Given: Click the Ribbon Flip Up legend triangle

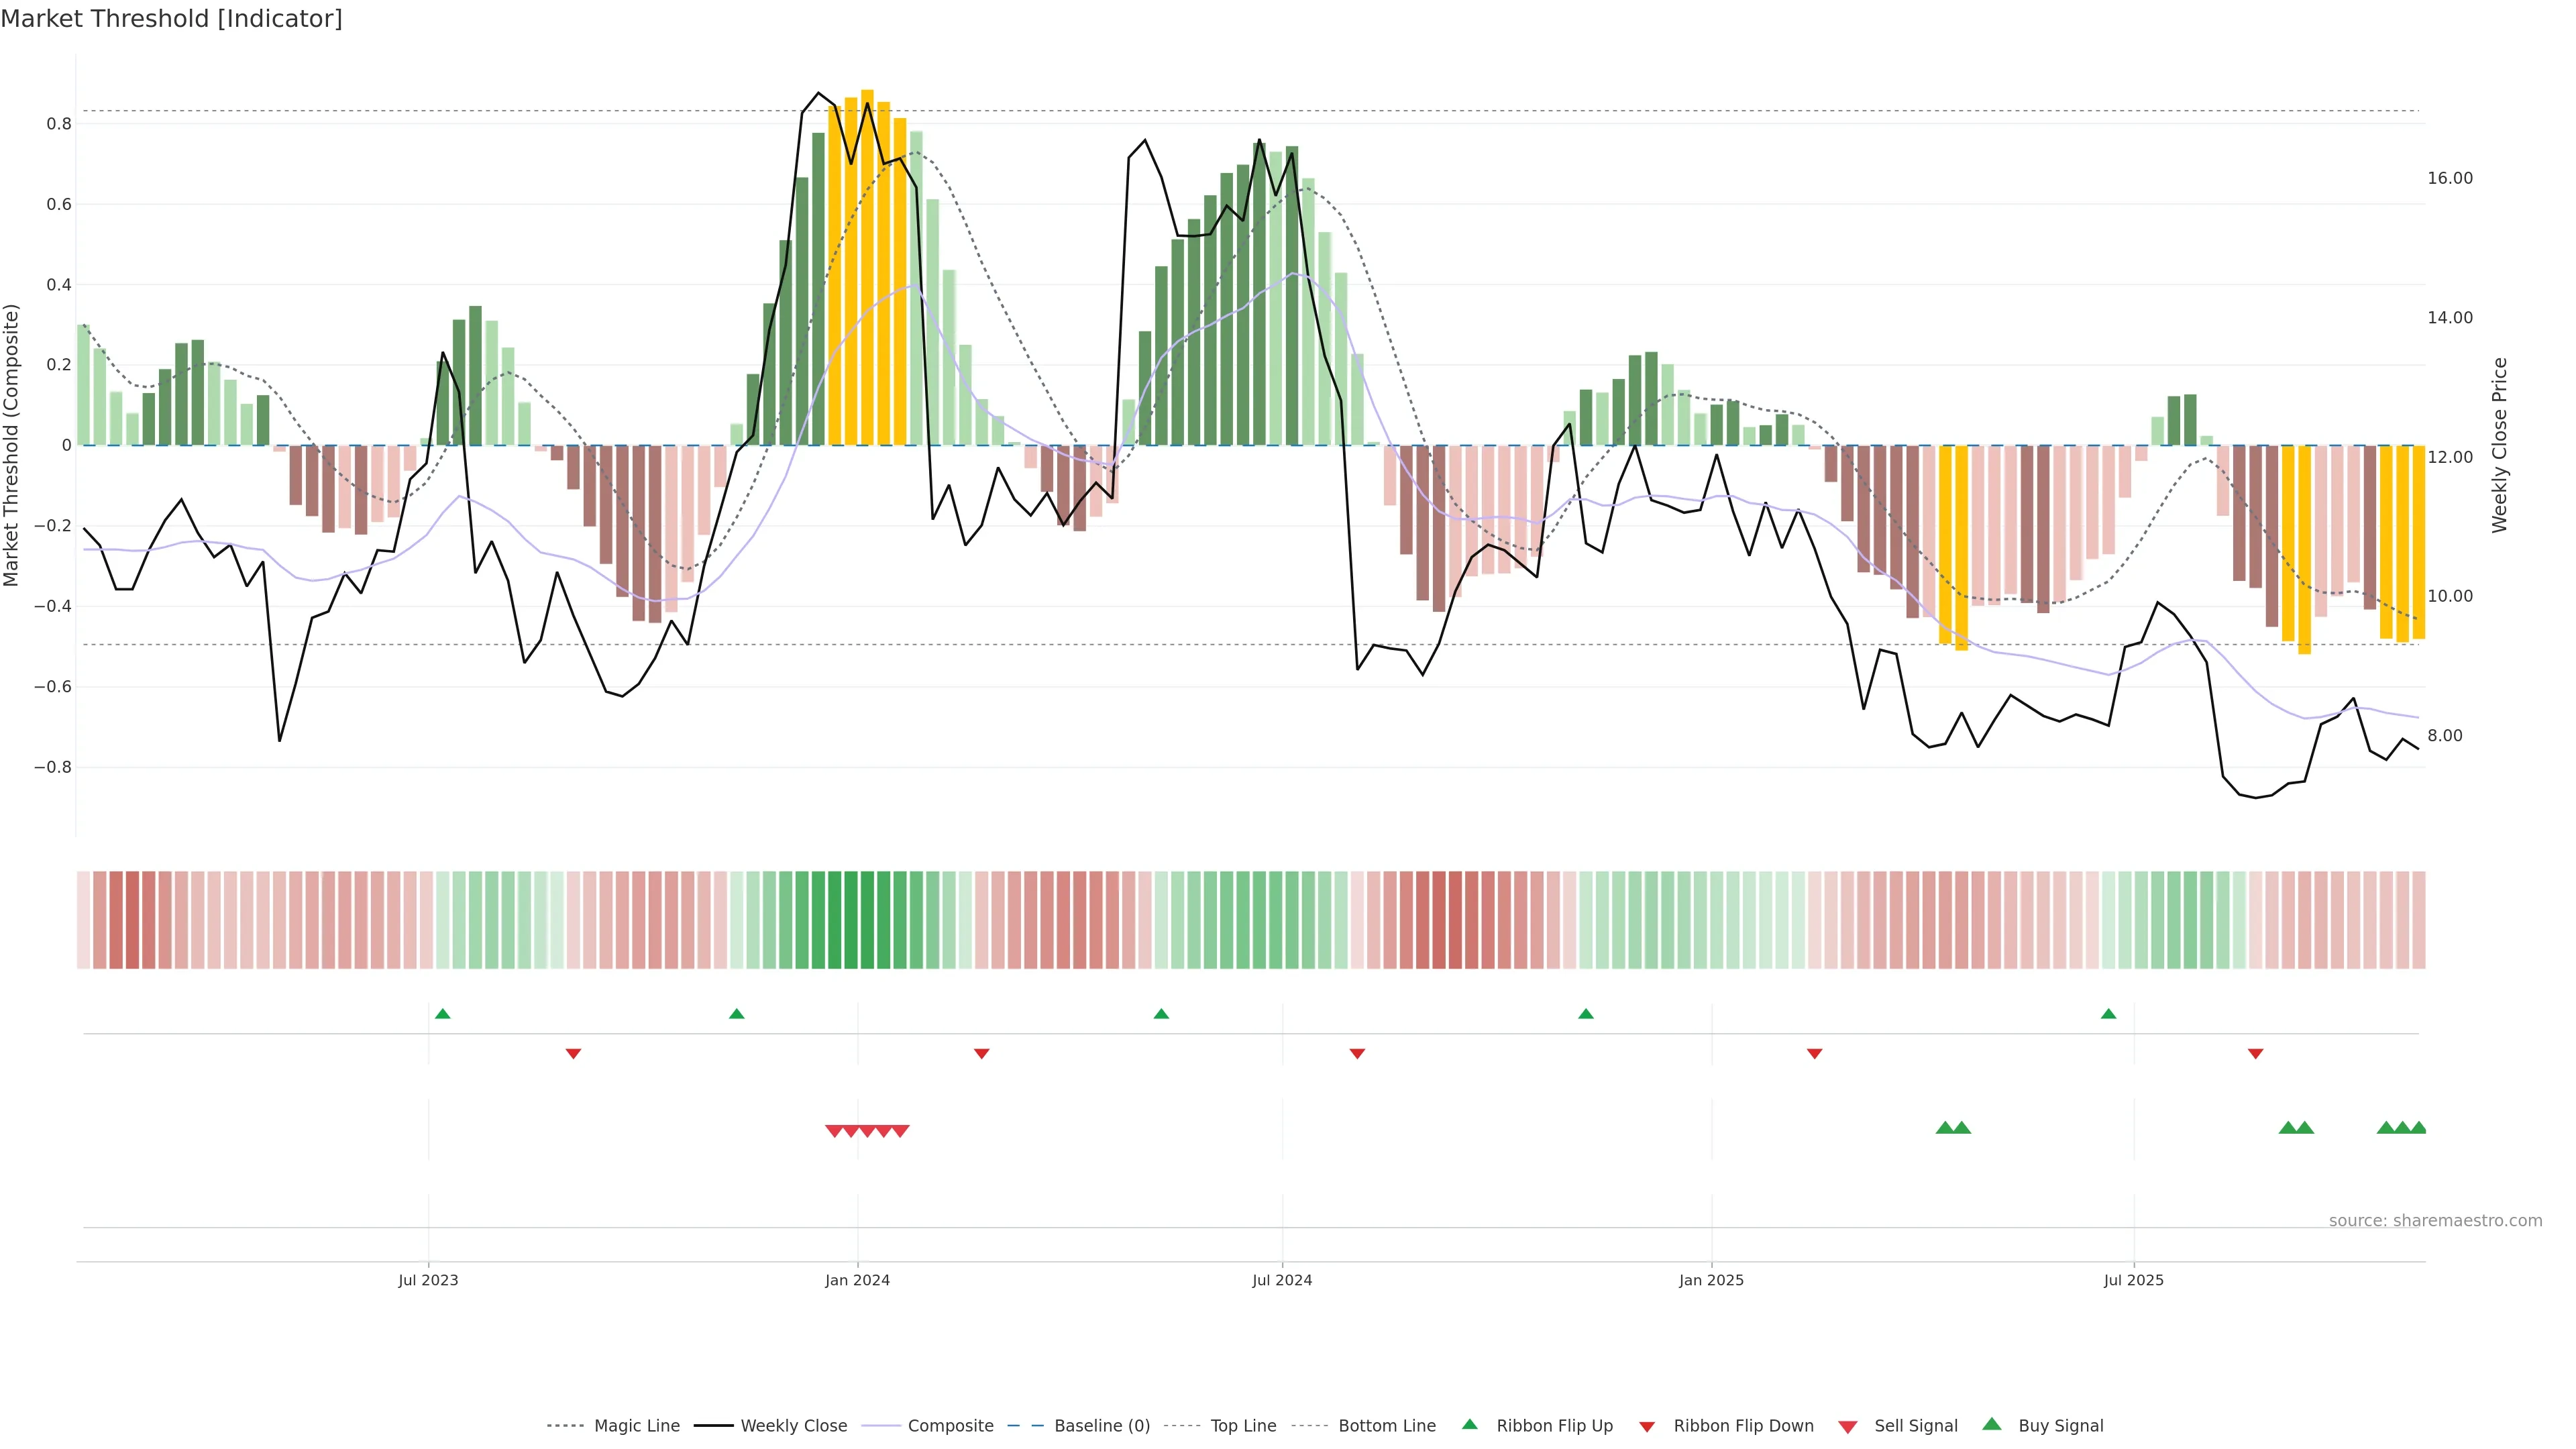Looking at the screenshot, I should 1469,1424.
